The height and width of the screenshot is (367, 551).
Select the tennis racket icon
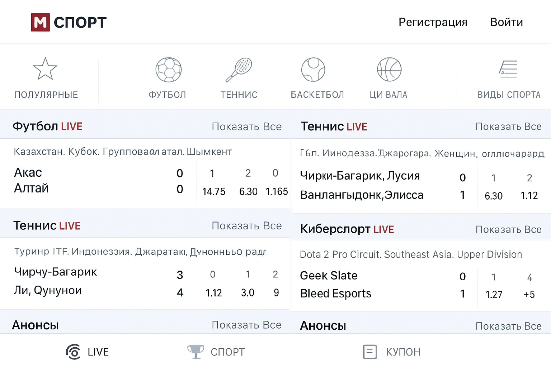point(239,70)
